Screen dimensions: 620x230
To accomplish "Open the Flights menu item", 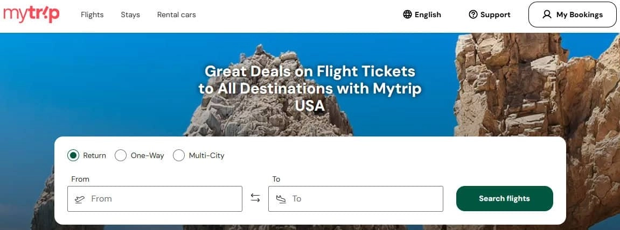I will pos(92,15).
